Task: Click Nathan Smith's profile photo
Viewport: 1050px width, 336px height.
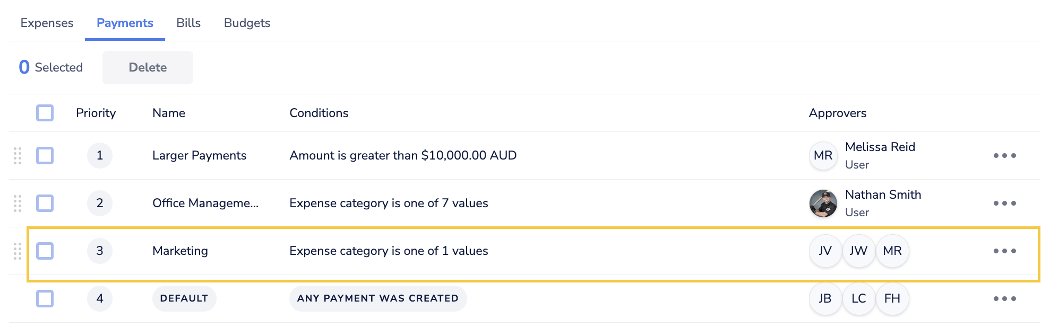Action: pos(823,203)
